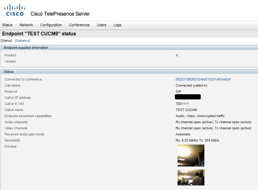The image size is (258, 190).
Task: Click the Call-in name label
Action: (14, 110)
